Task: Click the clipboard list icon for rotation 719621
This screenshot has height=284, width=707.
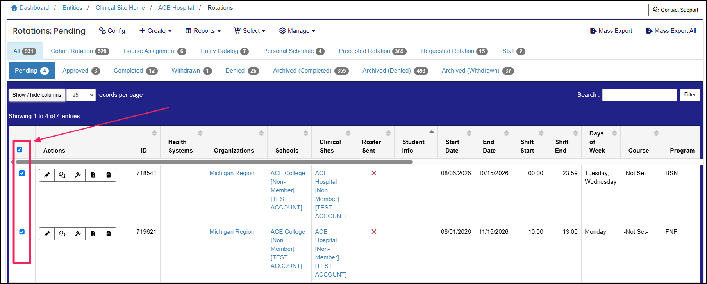Action: (109, 234)
